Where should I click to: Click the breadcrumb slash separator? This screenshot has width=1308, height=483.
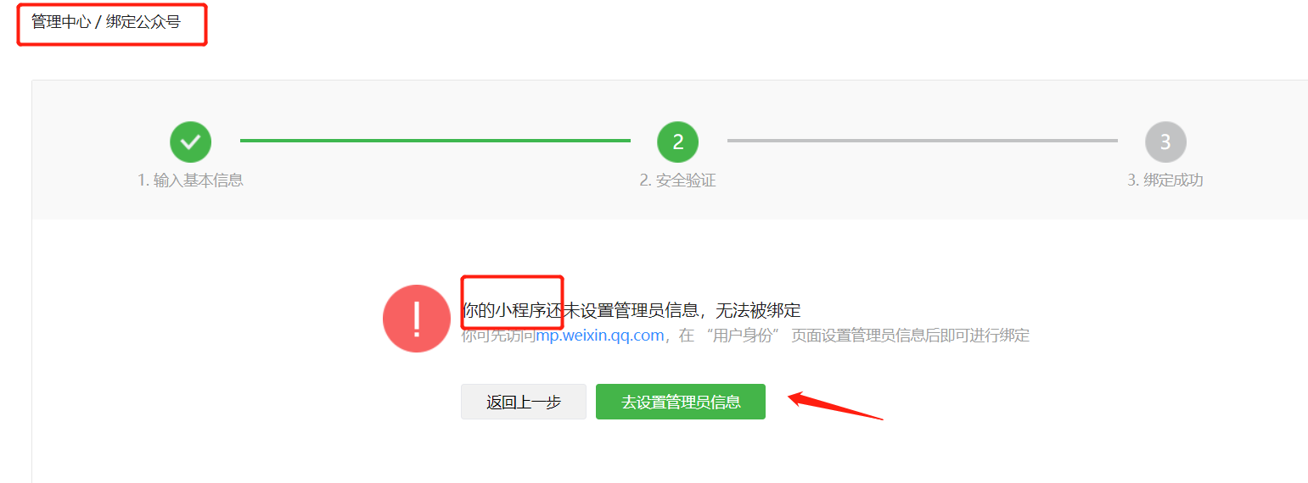coord(98,23)
